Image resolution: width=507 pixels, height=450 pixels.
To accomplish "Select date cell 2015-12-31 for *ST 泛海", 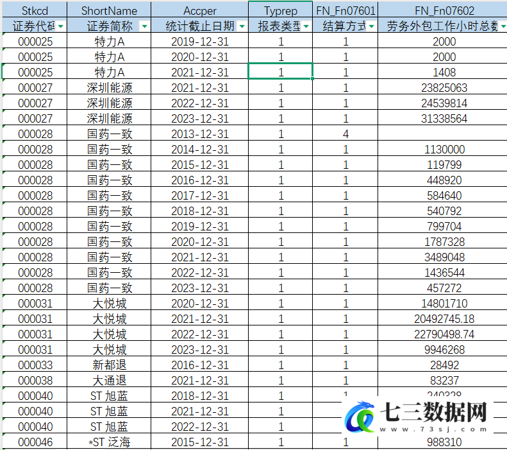I will 199,442.
